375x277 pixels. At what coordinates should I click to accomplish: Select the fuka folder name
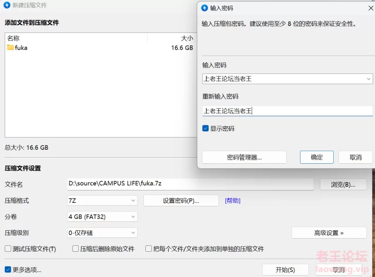(21, 48)
